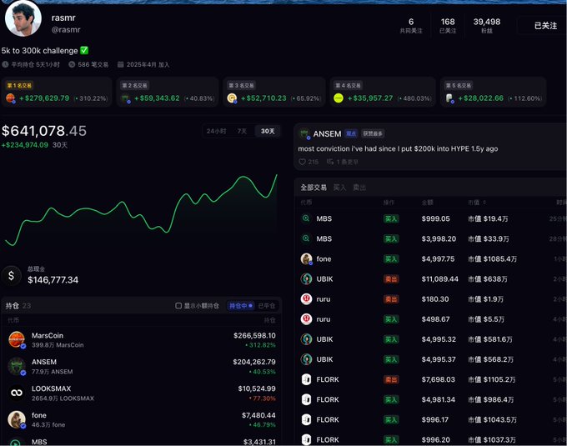Screen dimensions: 567x446
Task: Sort by 市值 column header
Action: coord(477,203)
